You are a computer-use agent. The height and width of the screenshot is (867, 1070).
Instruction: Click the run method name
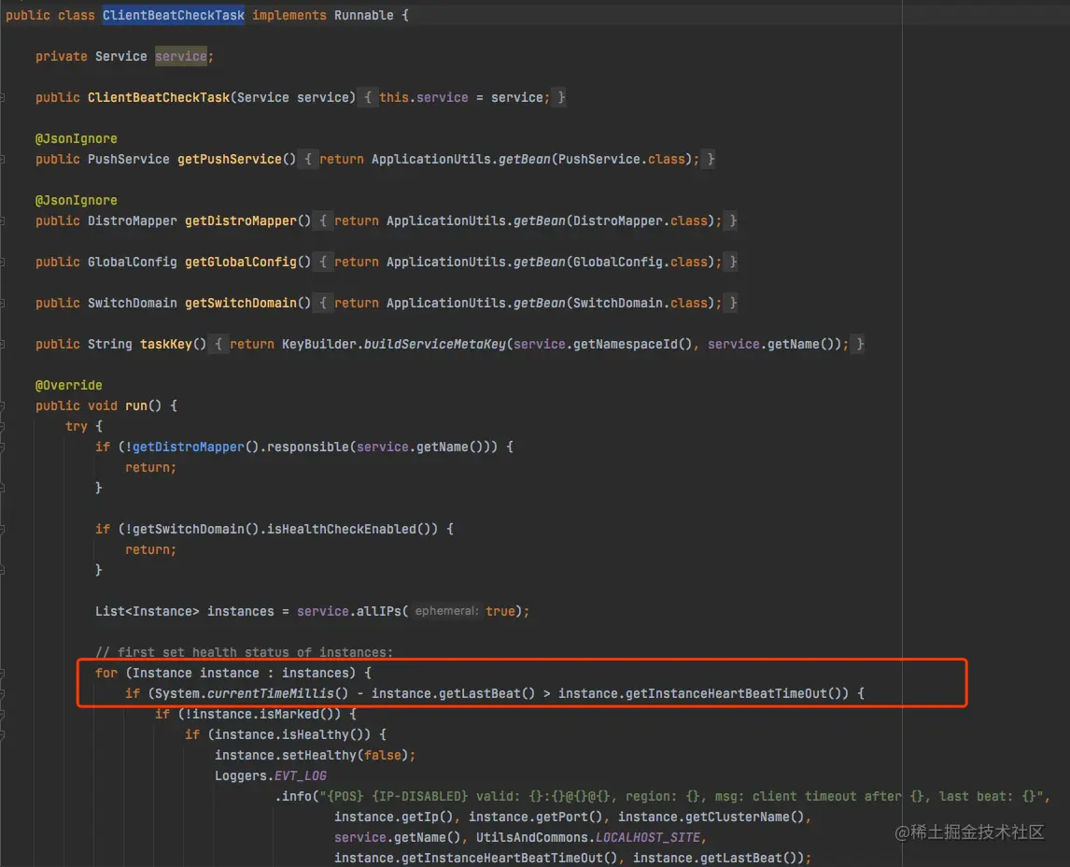[x=135, y=405]
